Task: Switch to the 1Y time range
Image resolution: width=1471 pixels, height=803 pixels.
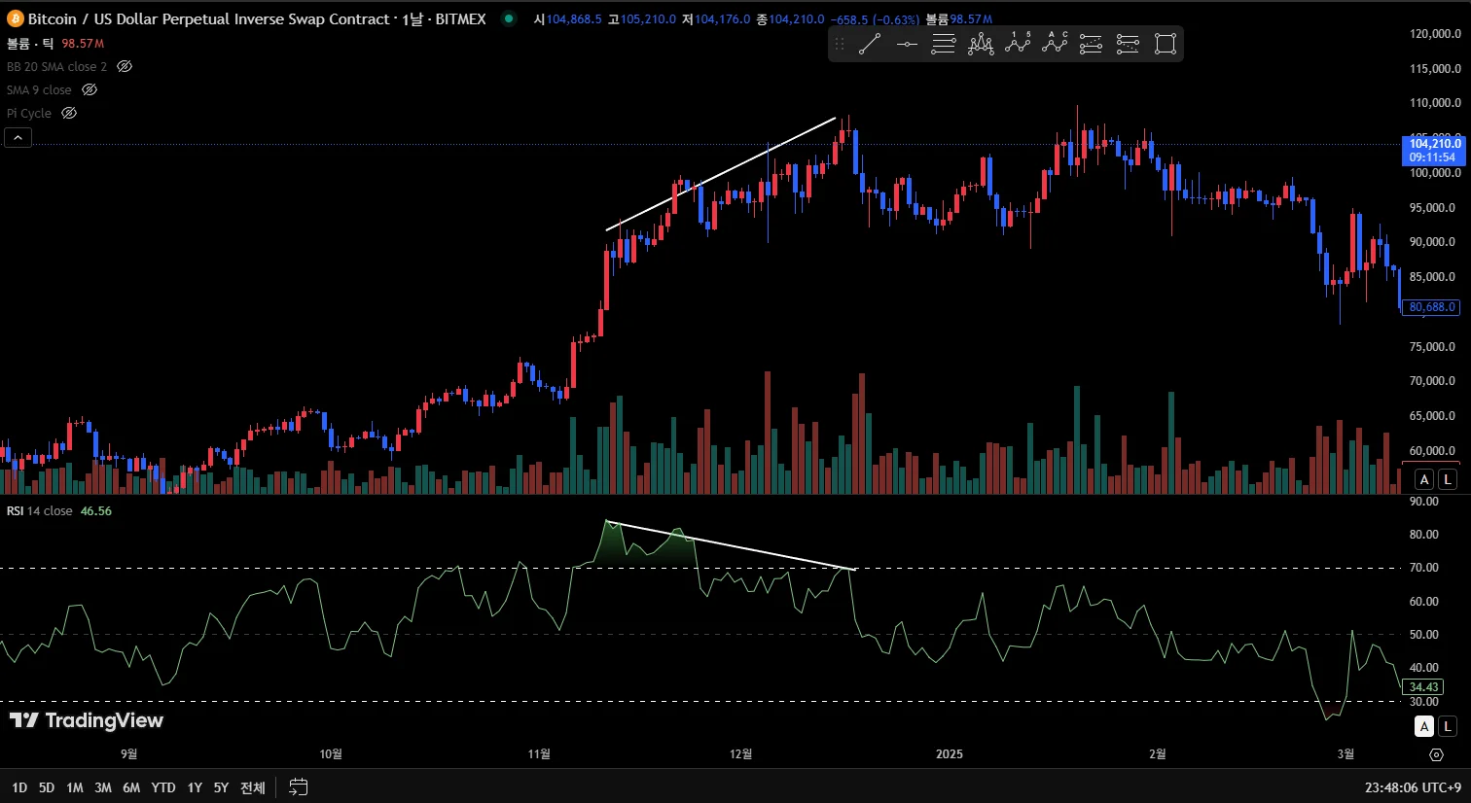Action: [195, 787]
